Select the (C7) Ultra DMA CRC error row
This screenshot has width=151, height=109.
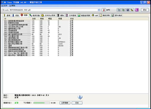coord(39,53)
